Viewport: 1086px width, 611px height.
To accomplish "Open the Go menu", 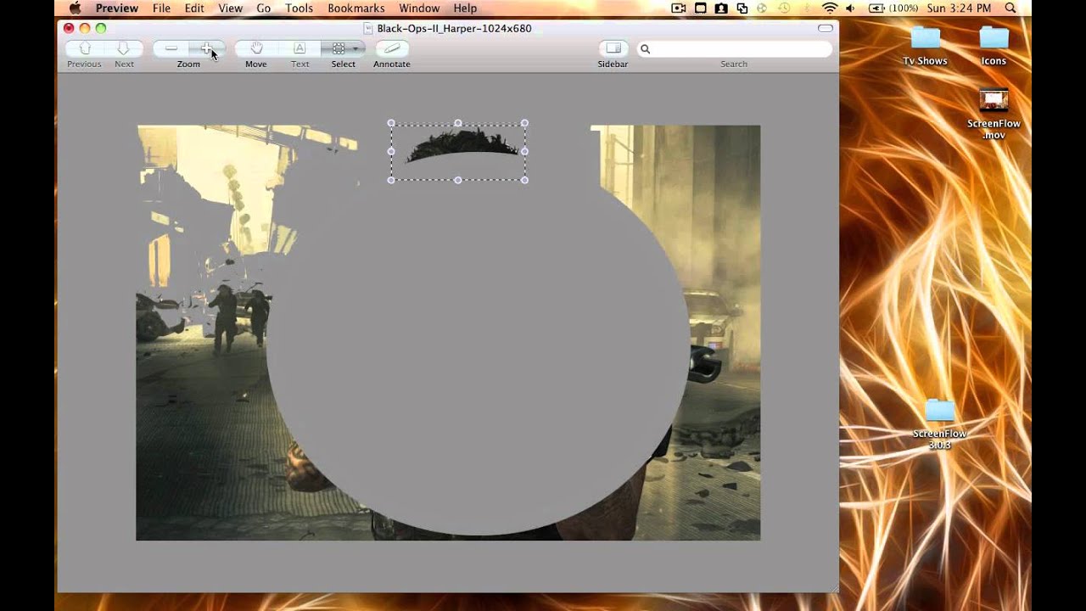I will [264, 8].
